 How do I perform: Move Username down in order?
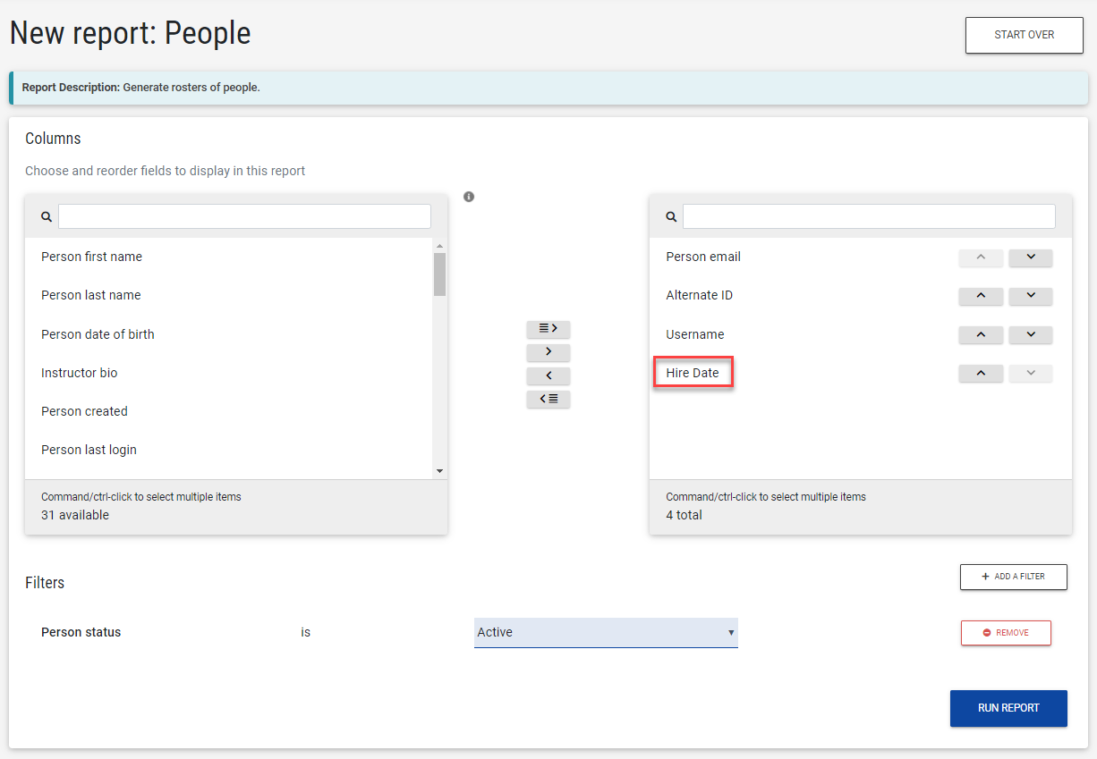coord(1030,334)
